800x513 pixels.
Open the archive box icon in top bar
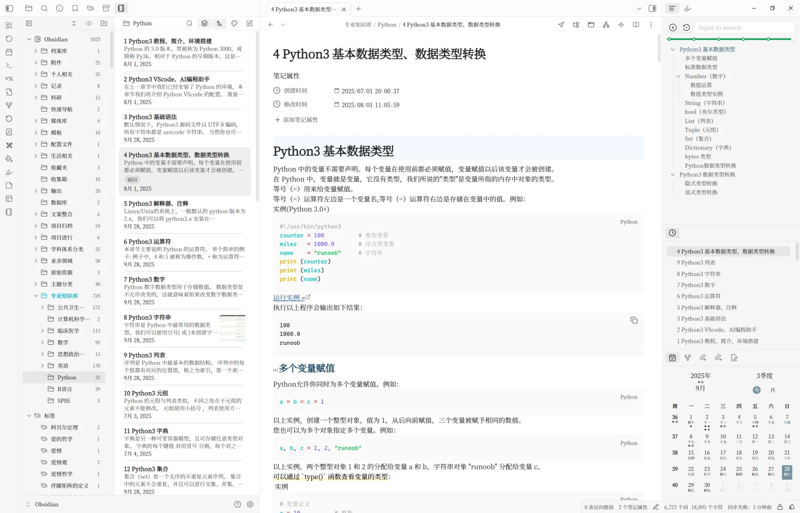(x=106, y=8)
